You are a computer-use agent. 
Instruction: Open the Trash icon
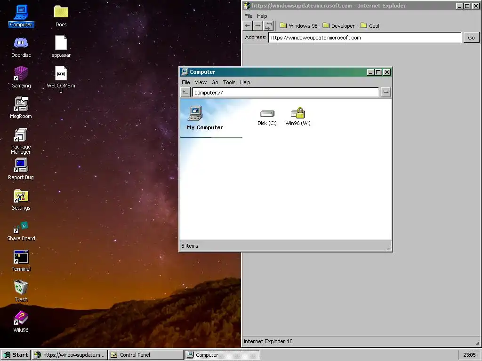coord(21,290)
